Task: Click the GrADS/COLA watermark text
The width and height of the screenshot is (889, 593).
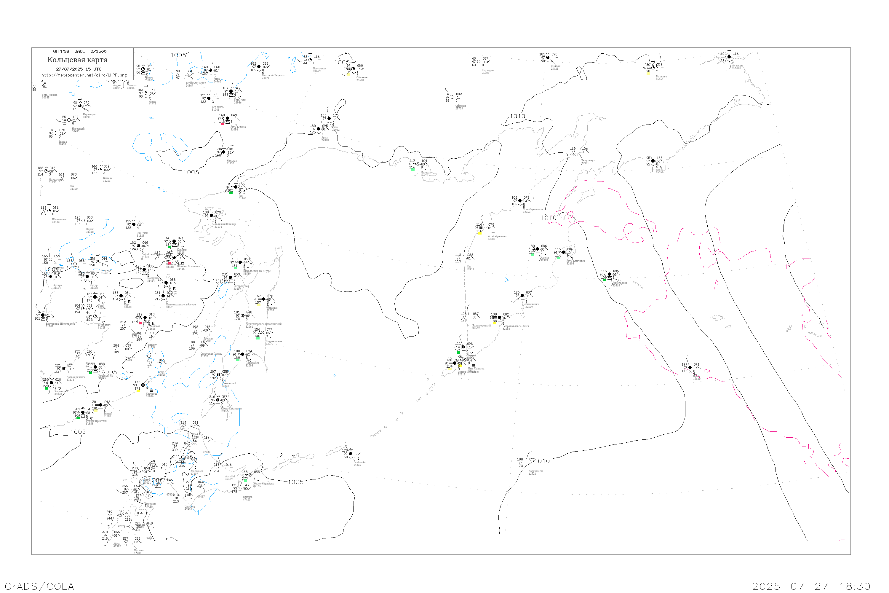Action: (39, 586)
